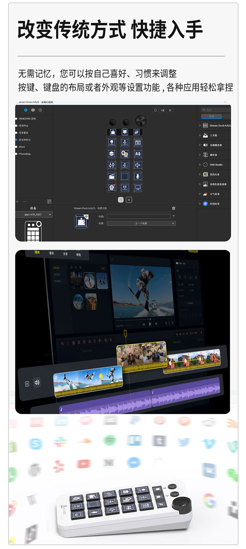Select the stacked layers key
The width and height of the screenshot is (246, 549).
coord(112,154)
